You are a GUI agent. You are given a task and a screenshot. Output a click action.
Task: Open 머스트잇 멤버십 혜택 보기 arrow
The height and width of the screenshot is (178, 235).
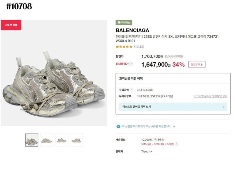pyautogui.click(x=224, y=107)
